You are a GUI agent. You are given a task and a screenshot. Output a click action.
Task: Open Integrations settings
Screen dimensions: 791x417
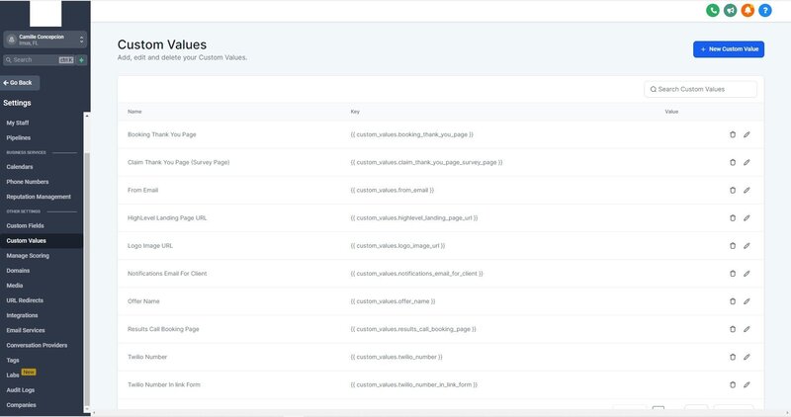pyautogui.click(x=22, y=315)
